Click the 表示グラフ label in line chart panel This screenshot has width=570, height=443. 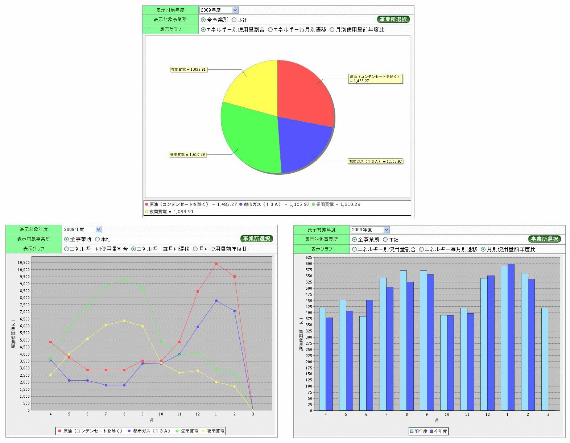tap(34, 249)
